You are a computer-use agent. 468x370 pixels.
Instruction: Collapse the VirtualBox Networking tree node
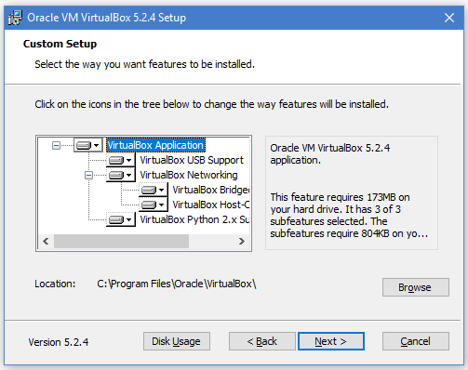pos(88,175)
